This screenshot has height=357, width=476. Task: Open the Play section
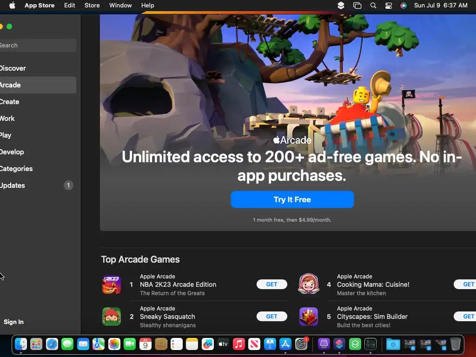tap(38, 135)
